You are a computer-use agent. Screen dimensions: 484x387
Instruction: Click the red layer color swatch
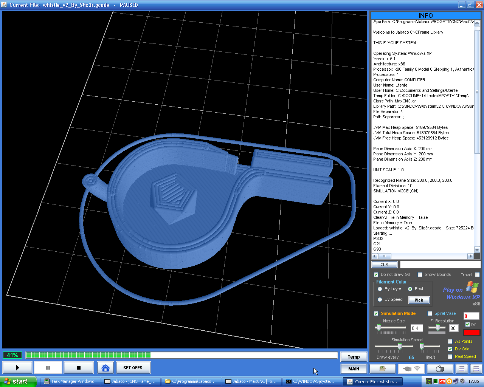(x=472, y=333)
